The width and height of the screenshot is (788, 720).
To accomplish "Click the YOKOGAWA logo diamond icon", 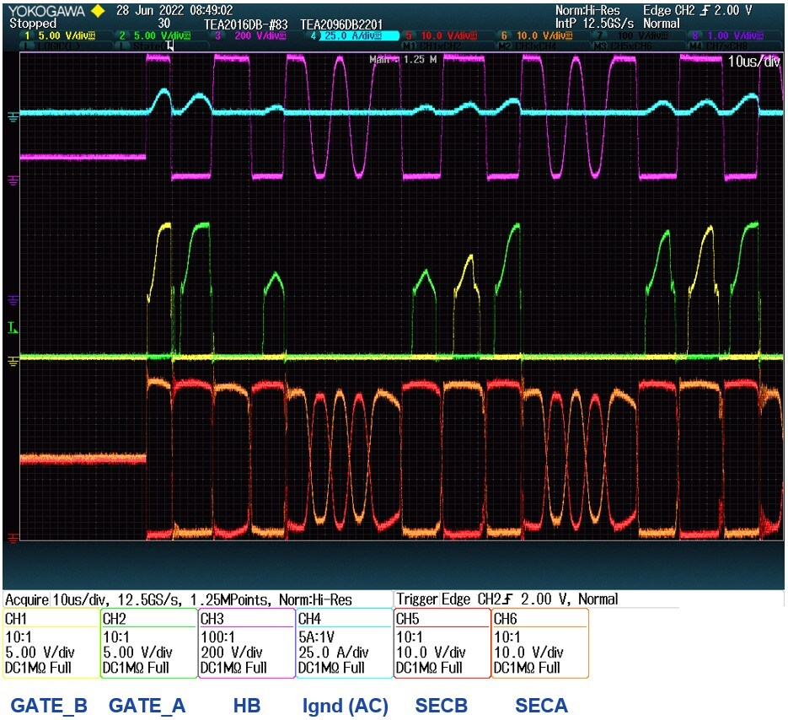I will tap(99, 11).
